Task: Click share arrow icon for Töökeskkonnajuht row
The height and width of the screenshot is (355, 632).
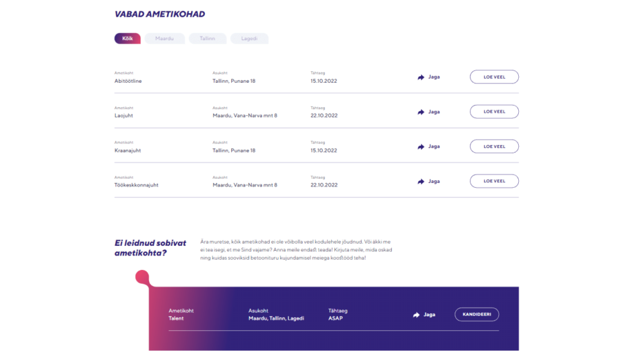Action: click(x=421, y=182)
